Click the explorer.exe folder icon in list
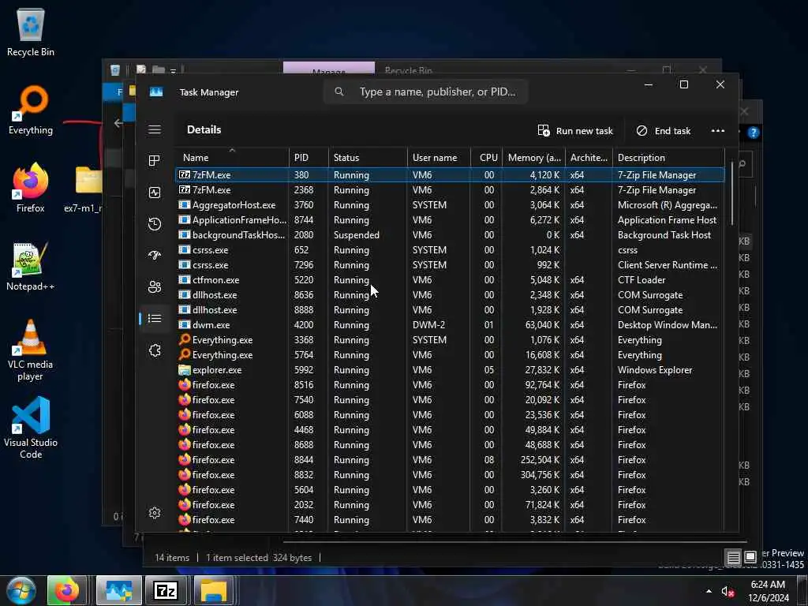808x606 pixels. pyautogui.click(x=184, y=369)
